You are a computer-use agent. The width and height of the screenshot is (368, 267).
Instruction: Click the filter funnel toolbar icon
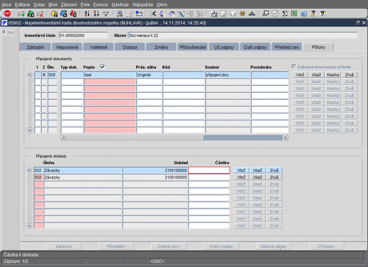[106, 13]
